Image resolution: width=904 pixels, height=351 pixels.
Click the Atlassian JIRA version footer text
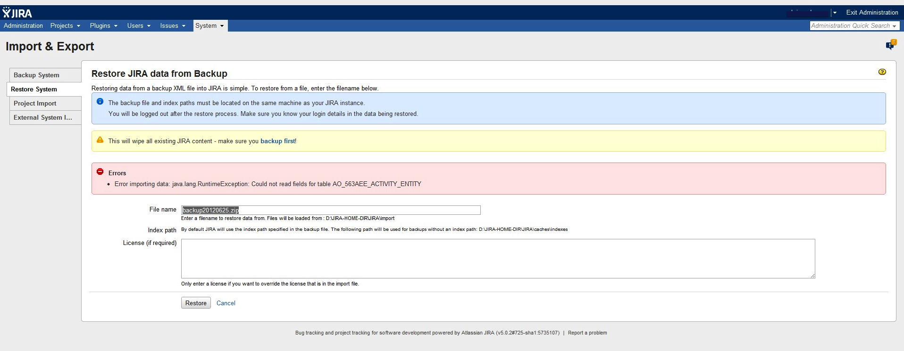[427, 333]
